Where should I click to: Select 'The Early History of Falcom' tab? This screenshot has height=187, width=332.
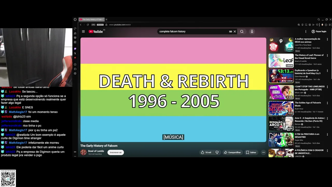(92, 19)
